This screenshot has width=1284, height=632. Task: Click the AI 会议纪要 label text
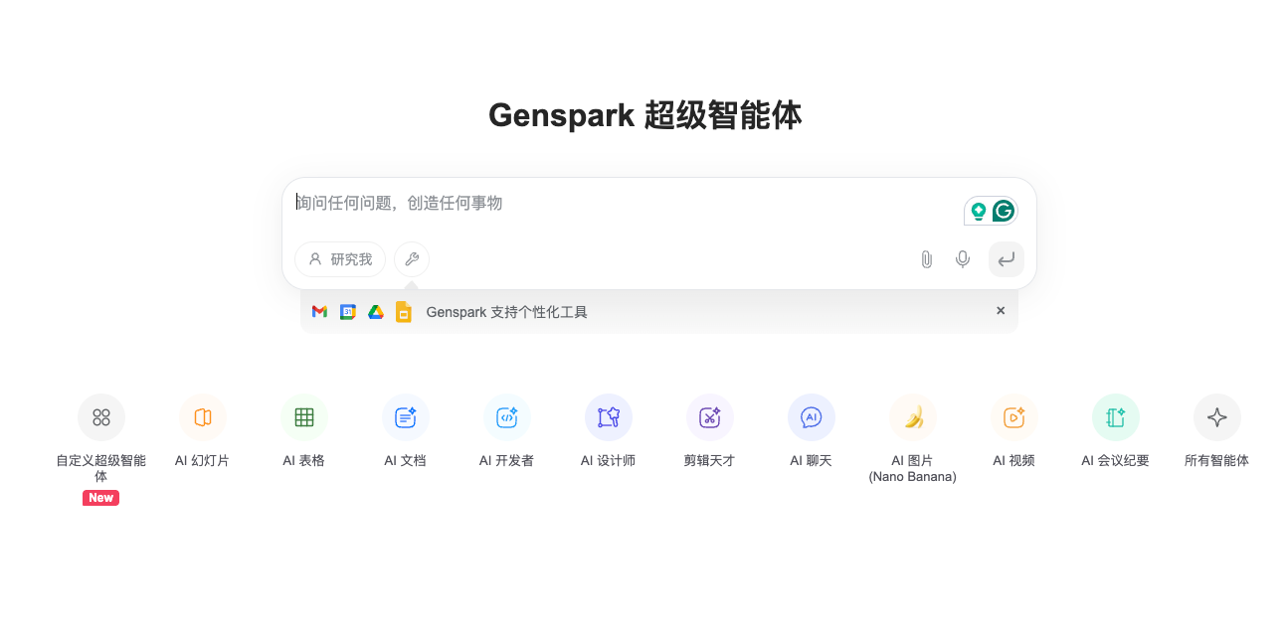(1116, 461)
